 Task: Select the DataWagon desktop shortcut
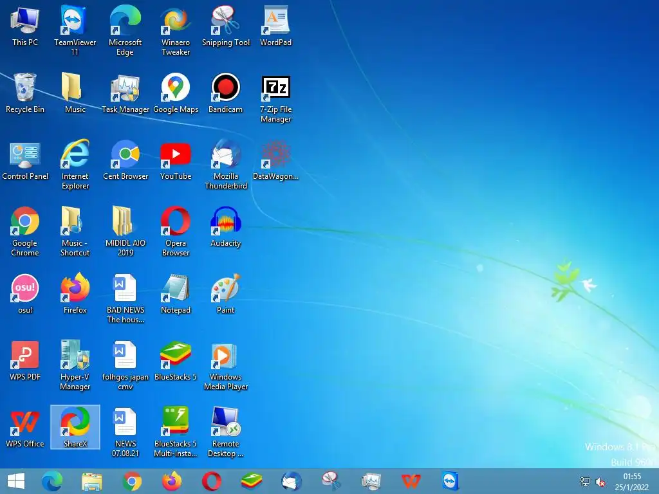(x=275, y=160)
